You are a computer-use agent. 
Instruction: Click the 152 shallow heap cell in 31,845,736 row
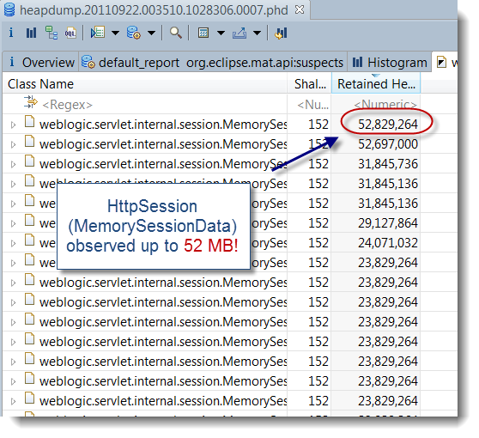(x=318, y=164)
